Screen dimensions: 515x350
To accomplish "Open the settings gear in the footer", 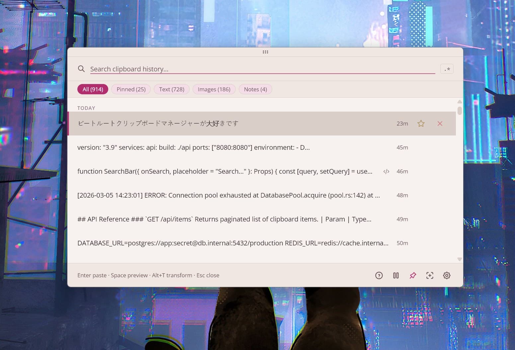I will pyautogui.click(x=447, y=275).
